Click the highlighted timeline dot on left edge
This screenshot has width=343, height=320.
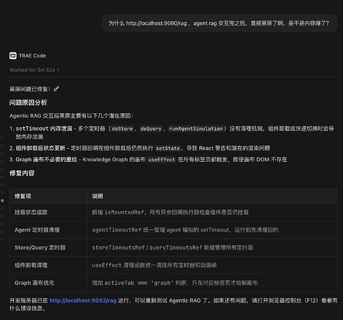pos(3,200)
